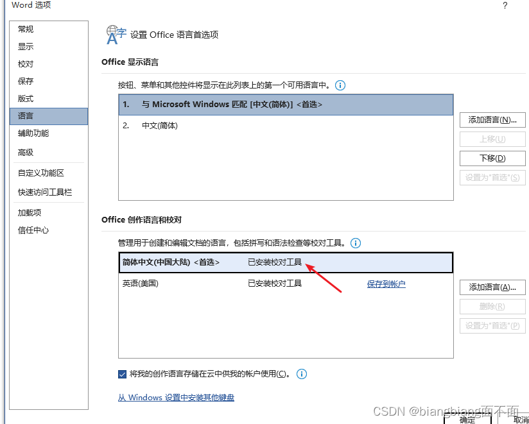Click 添加语言(N)... button for display language
The height and width of the screenshot is (424, 529).
tap(492, 120)
